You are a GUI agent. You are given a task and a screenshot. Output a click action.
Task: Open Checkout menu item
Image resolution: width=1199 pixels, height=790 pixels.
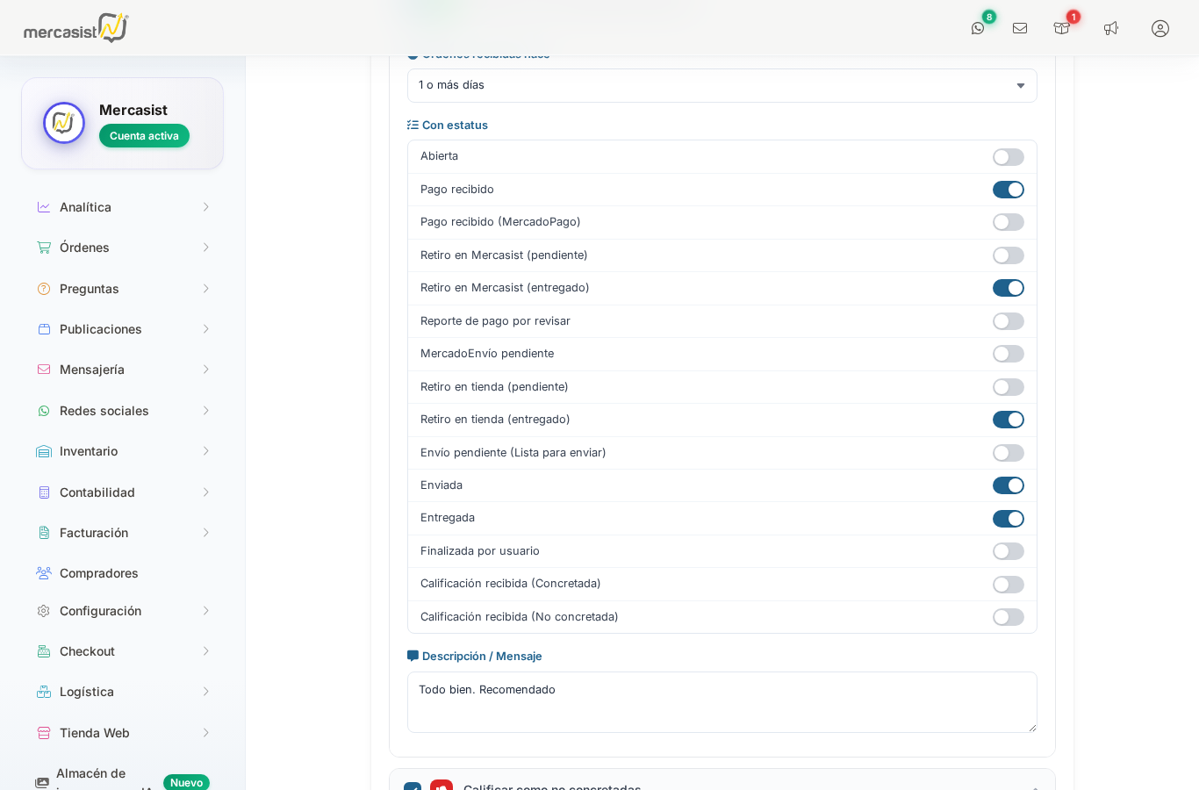click(123, 651)
